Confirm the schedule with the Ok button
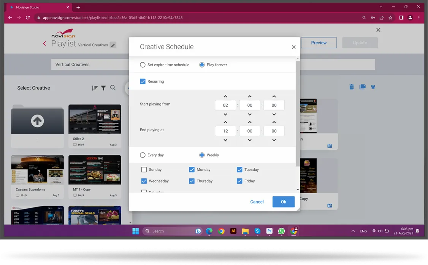The image size is (428, 265). [283, 202]
